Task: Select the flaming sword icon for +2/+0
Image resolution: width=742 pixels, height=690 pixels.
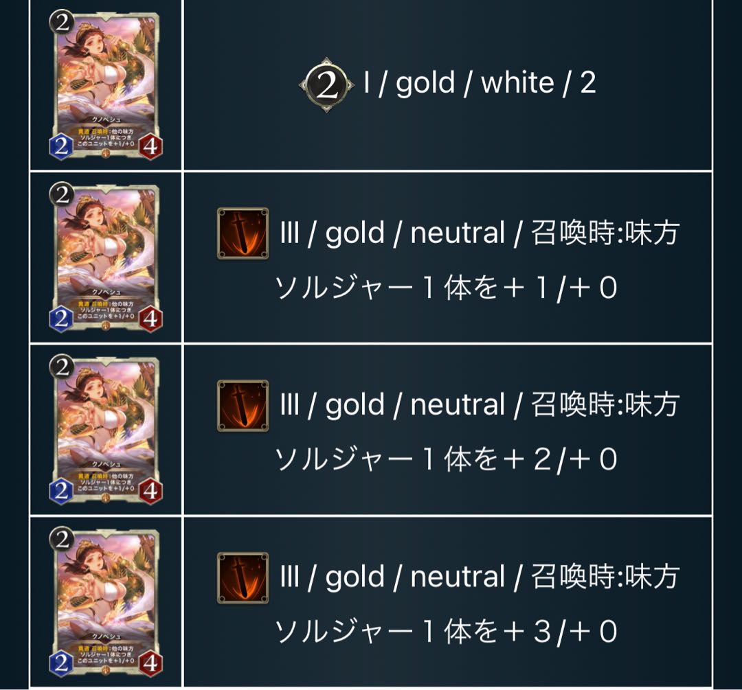Action: (243, 406)
